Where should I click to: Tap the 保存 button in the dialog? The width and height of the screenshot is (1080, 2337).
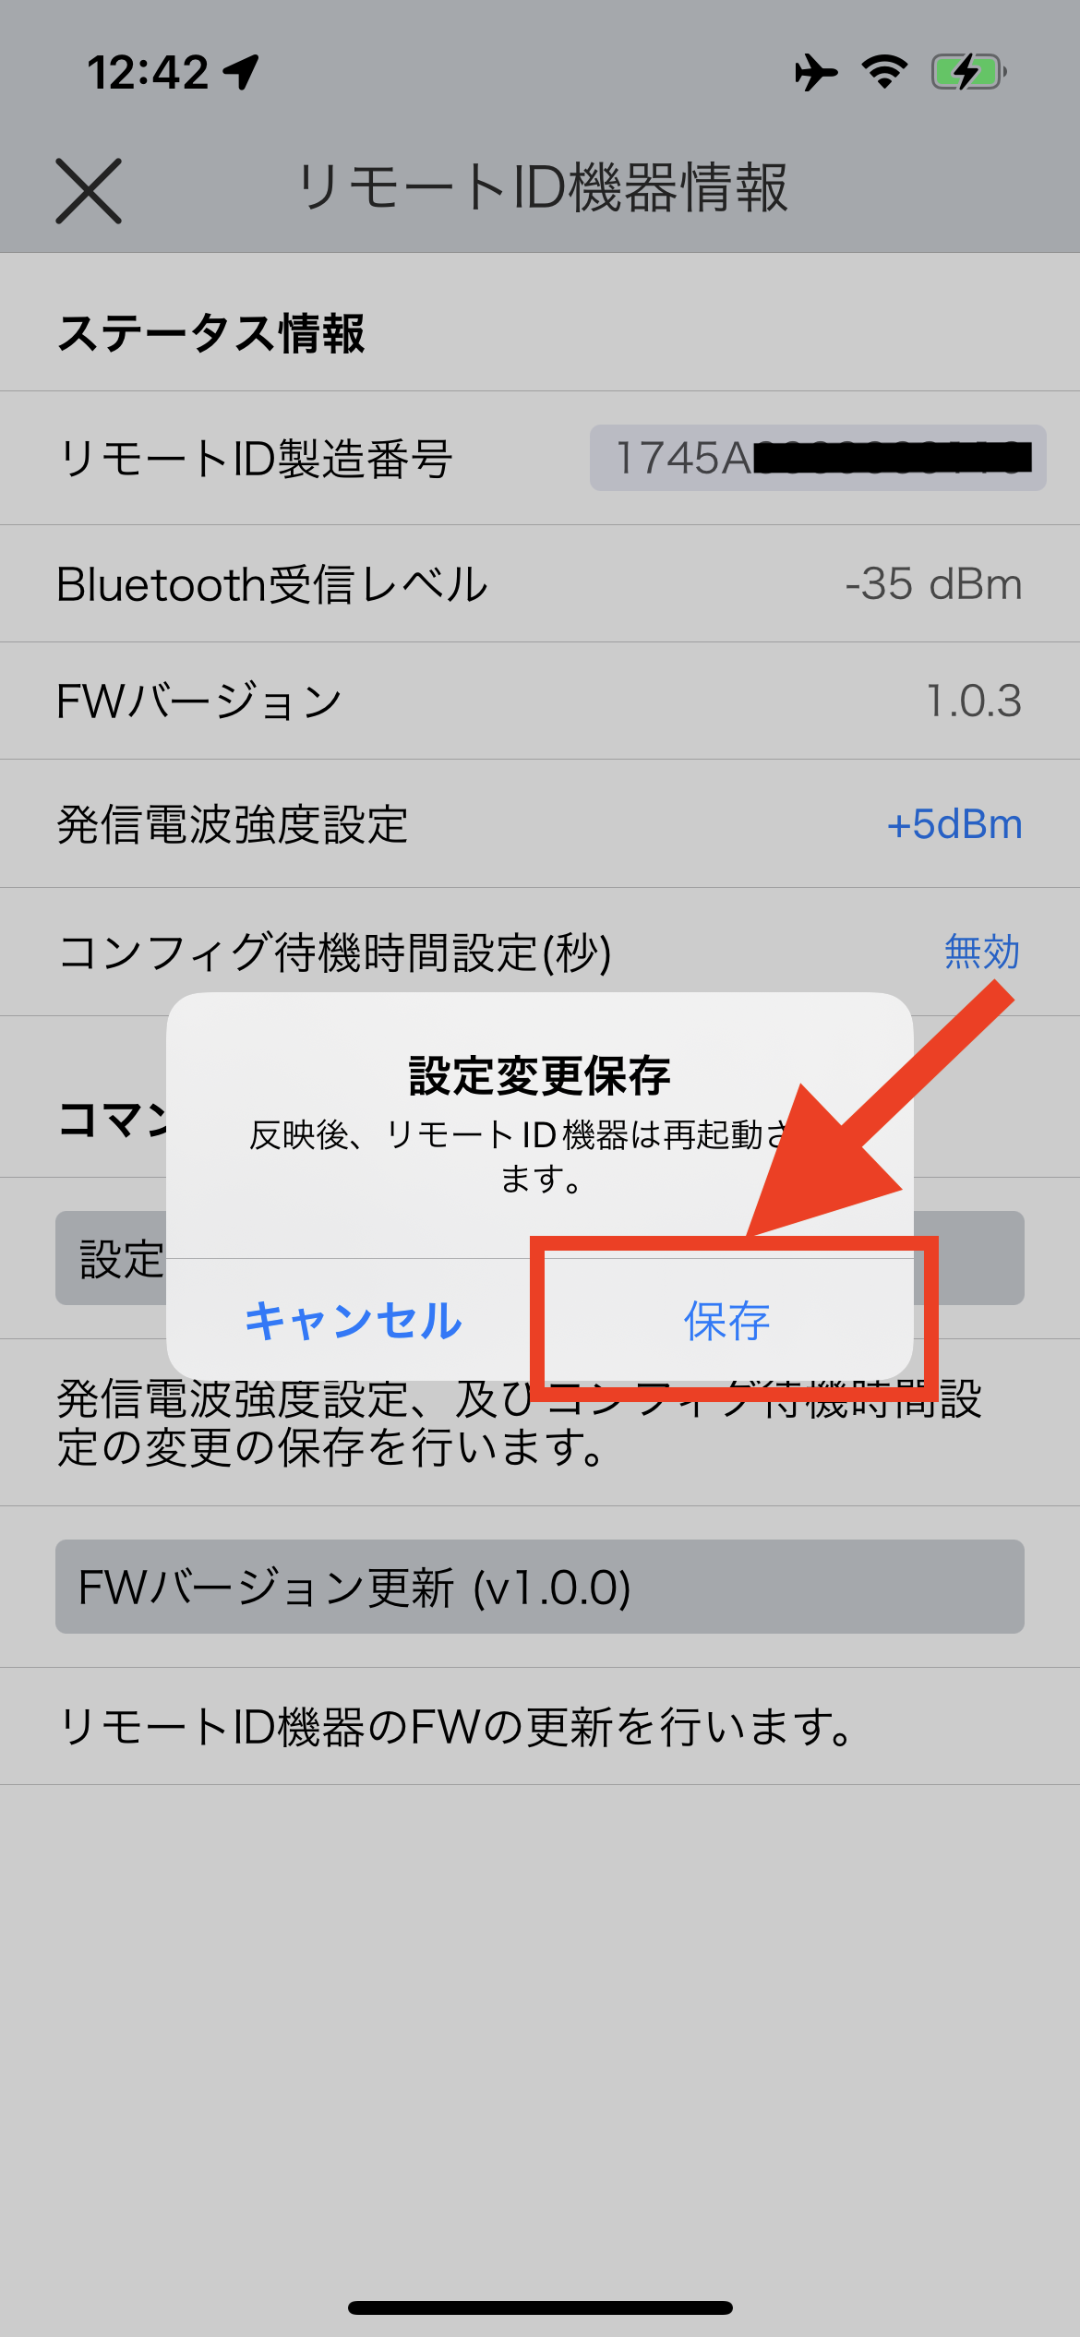coord(726,1320)
